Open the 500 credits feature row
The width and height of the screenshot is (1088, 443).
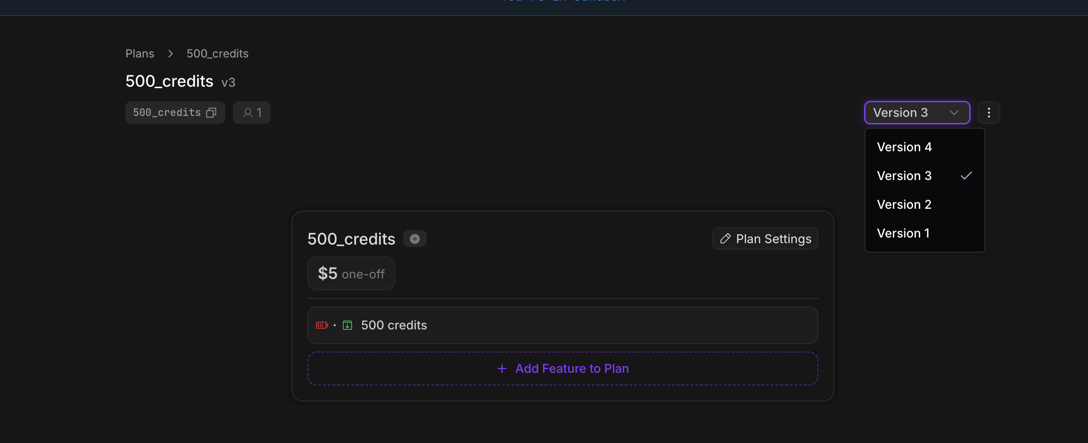point(563,325)
